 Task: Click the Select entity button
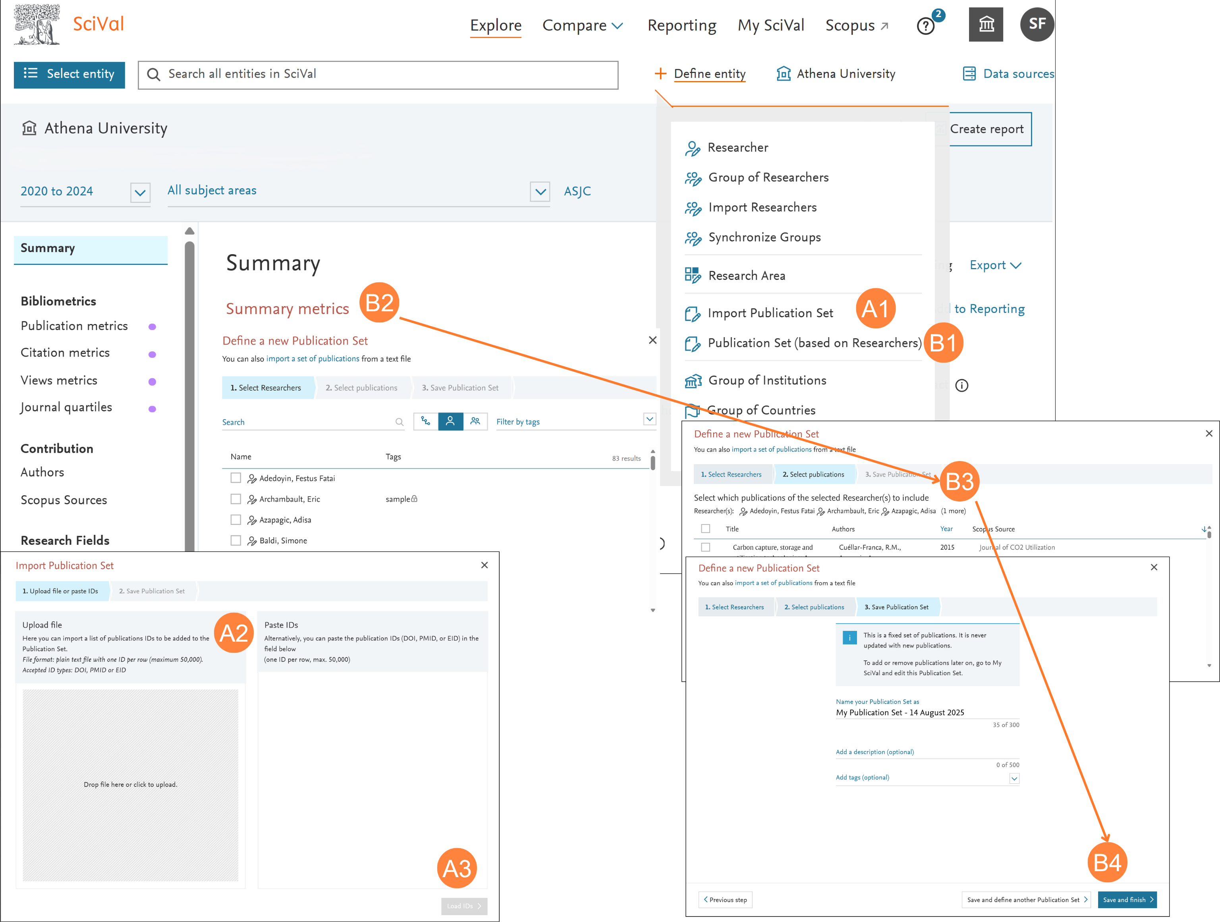pos(69,74)
